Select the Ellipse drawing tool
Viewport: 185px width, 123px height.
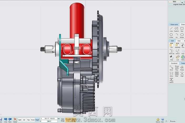182,36
